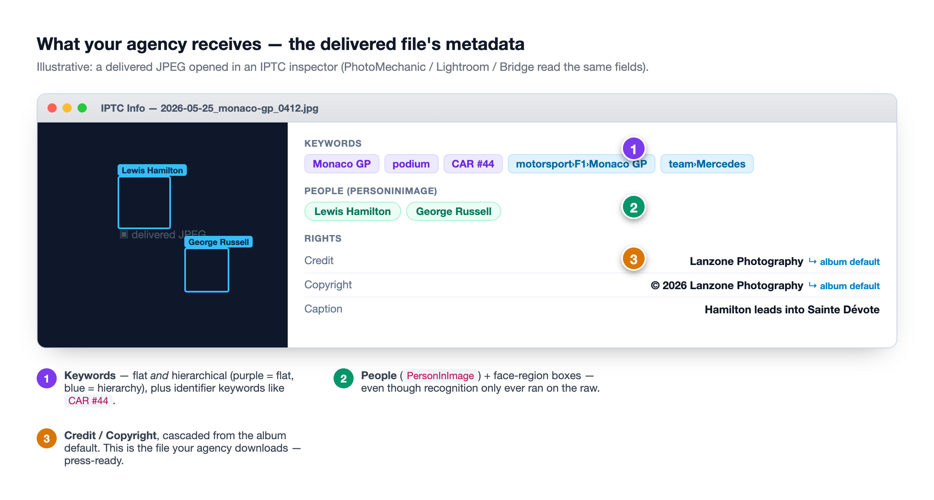Click the KEYWORDS section header
The height and width of the screenshot is (500, 934).
[333, 143]
